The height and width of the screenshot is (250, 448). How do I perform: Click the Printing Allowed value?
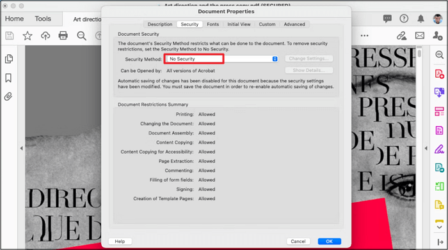(207, 114)
